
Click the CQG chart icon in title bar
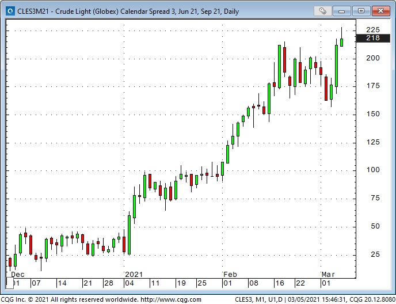click(10, 12)
